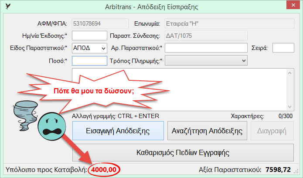Click the Αλλαγή γραμμής: CTRL + ENTER hint
This screenshot has height=178, width=303.
(x=116, y=116)
